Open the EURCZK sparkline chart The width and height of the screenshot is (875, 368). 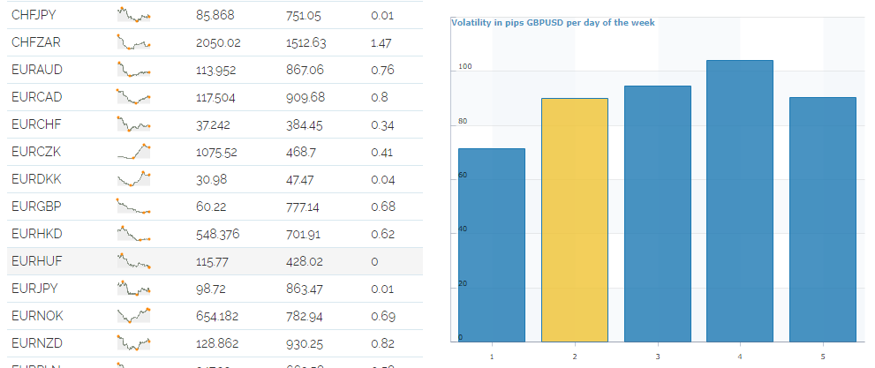(134, 152)
